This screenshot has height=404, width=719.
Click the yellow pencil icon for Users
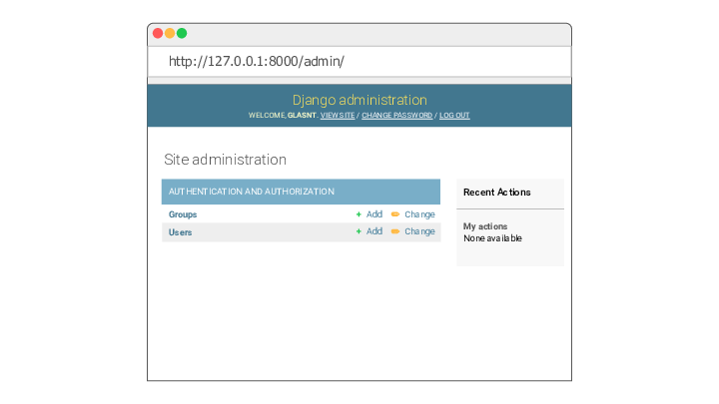395,231
